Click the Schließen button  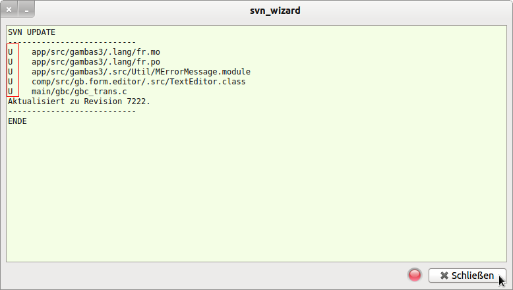tap(467, 275)
